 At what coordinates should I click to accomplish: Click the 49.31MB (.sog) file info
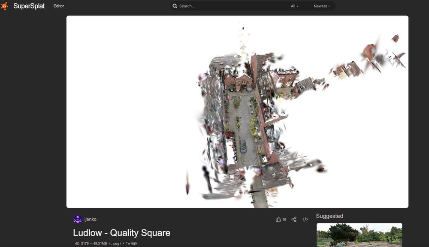107,244
